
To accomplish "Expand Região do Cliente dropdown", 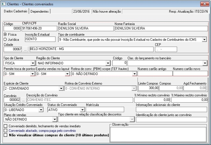I will 108,63.
